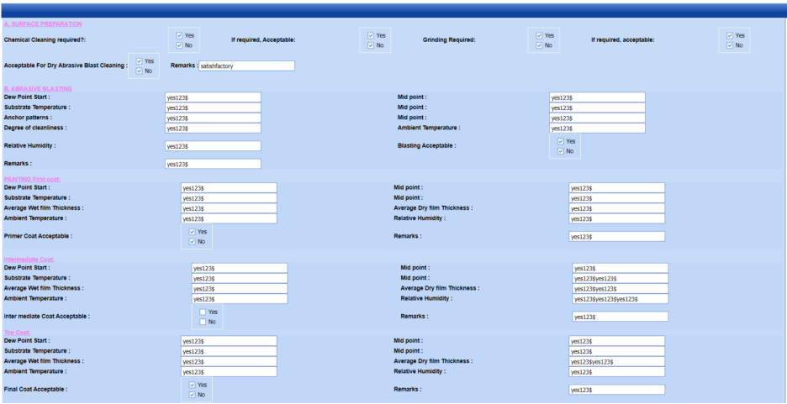Screen dimensions: 787x404
Task: Toggle No checkbox for Blasting Acceptable
Action: 561,151
